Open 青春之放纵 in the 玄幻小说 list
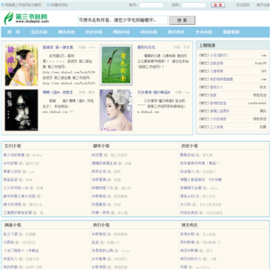Image resolution: width=270 pixels, height=270 pixels. click(x=12, y=172)
